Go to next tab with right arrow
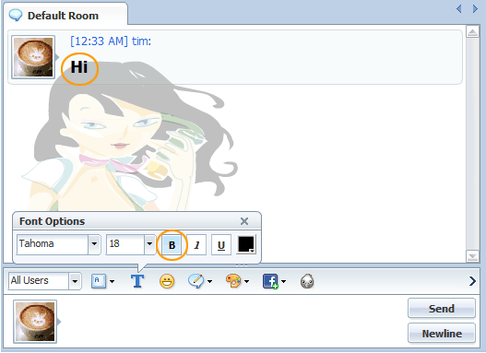 click(x=475, y=8)
